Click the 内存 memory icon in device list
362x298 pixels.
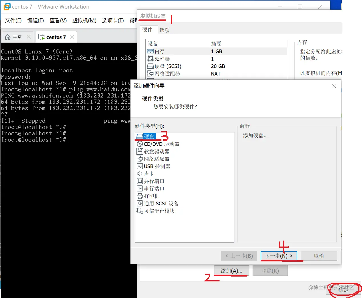tap(150, 51)
